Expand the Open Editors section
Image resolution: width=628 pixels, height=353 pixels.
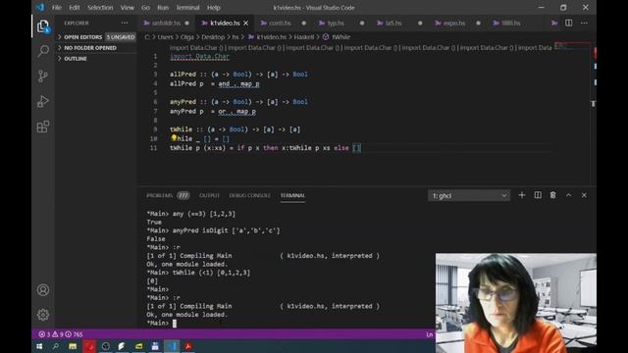pyautogui.click(x=96, y=37)
